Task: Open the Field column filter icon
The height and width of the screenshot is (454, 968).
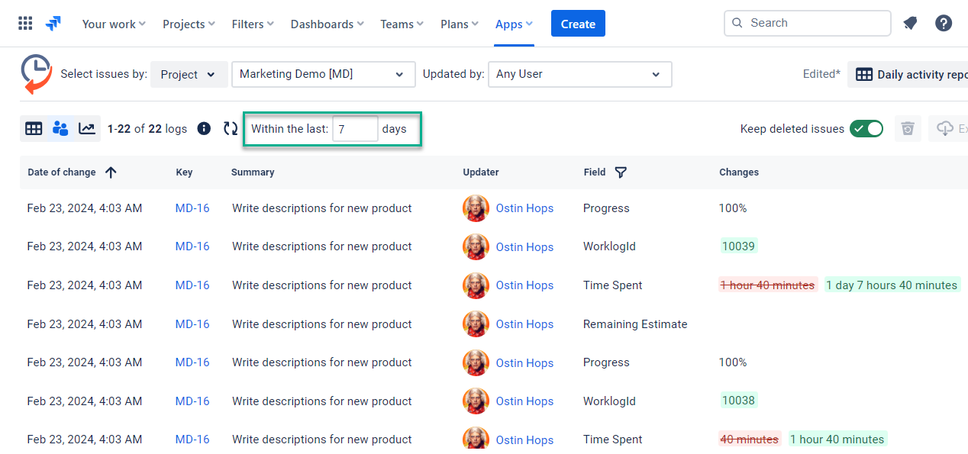Action: 621,172
